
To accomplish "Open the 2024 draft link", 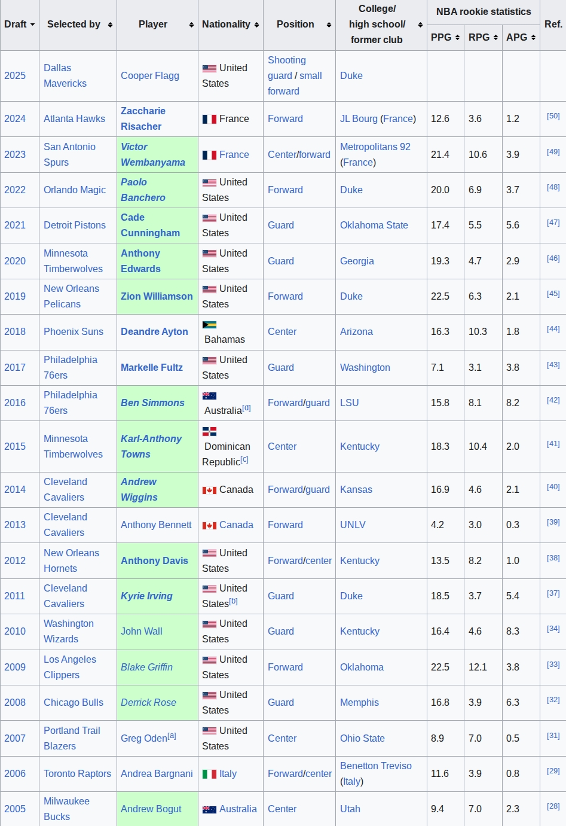I will tap(15, 119).
